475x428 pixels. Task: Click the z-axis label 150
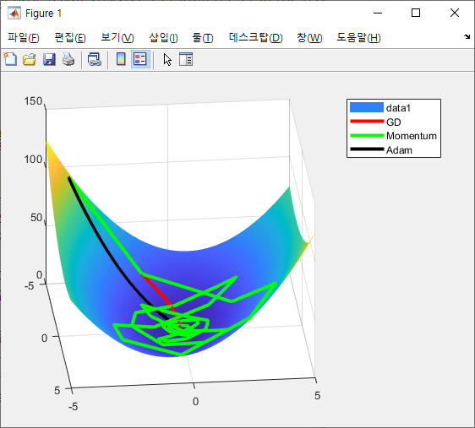(x=33, y=101)
